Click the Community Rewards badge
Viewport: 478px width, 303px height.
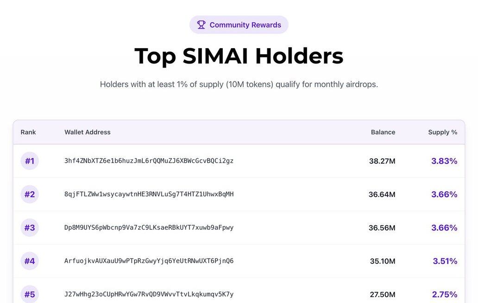point(239,25)
